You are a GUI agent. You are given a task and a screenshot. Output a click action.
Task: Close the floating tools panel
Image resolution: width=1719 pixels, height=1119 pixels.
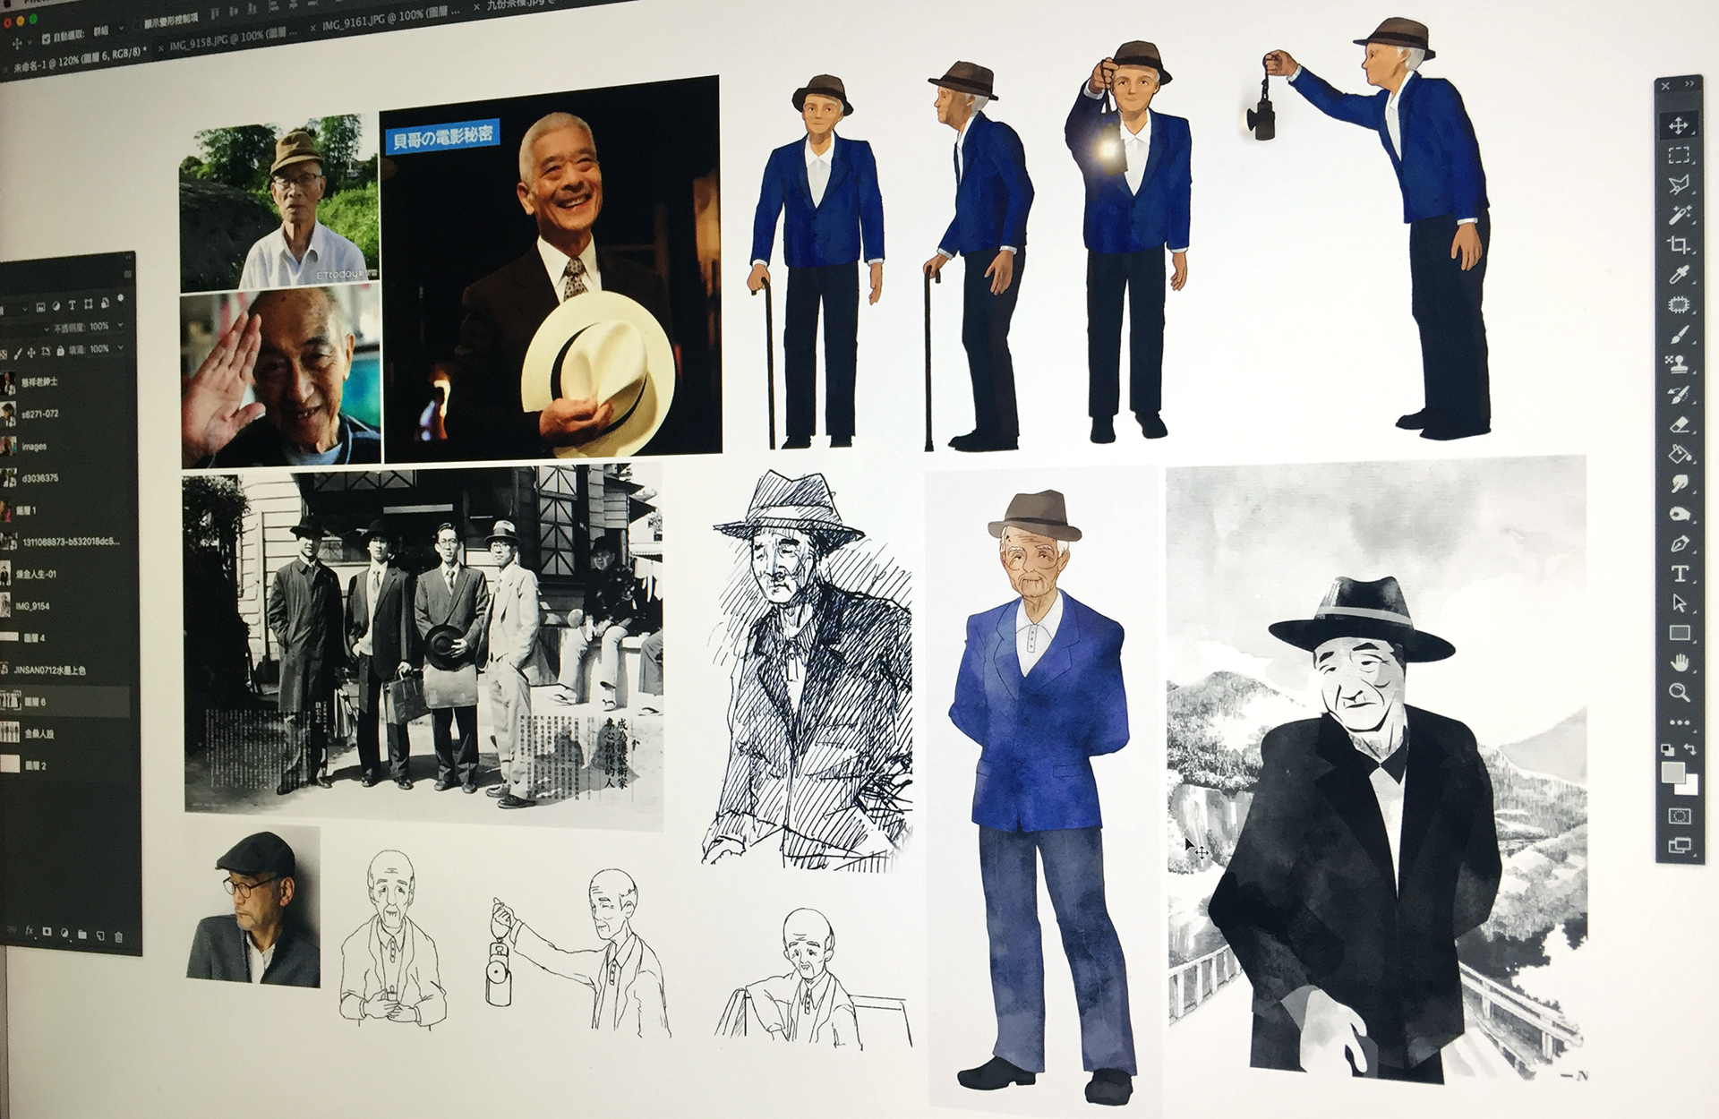tap(1664, 86)
